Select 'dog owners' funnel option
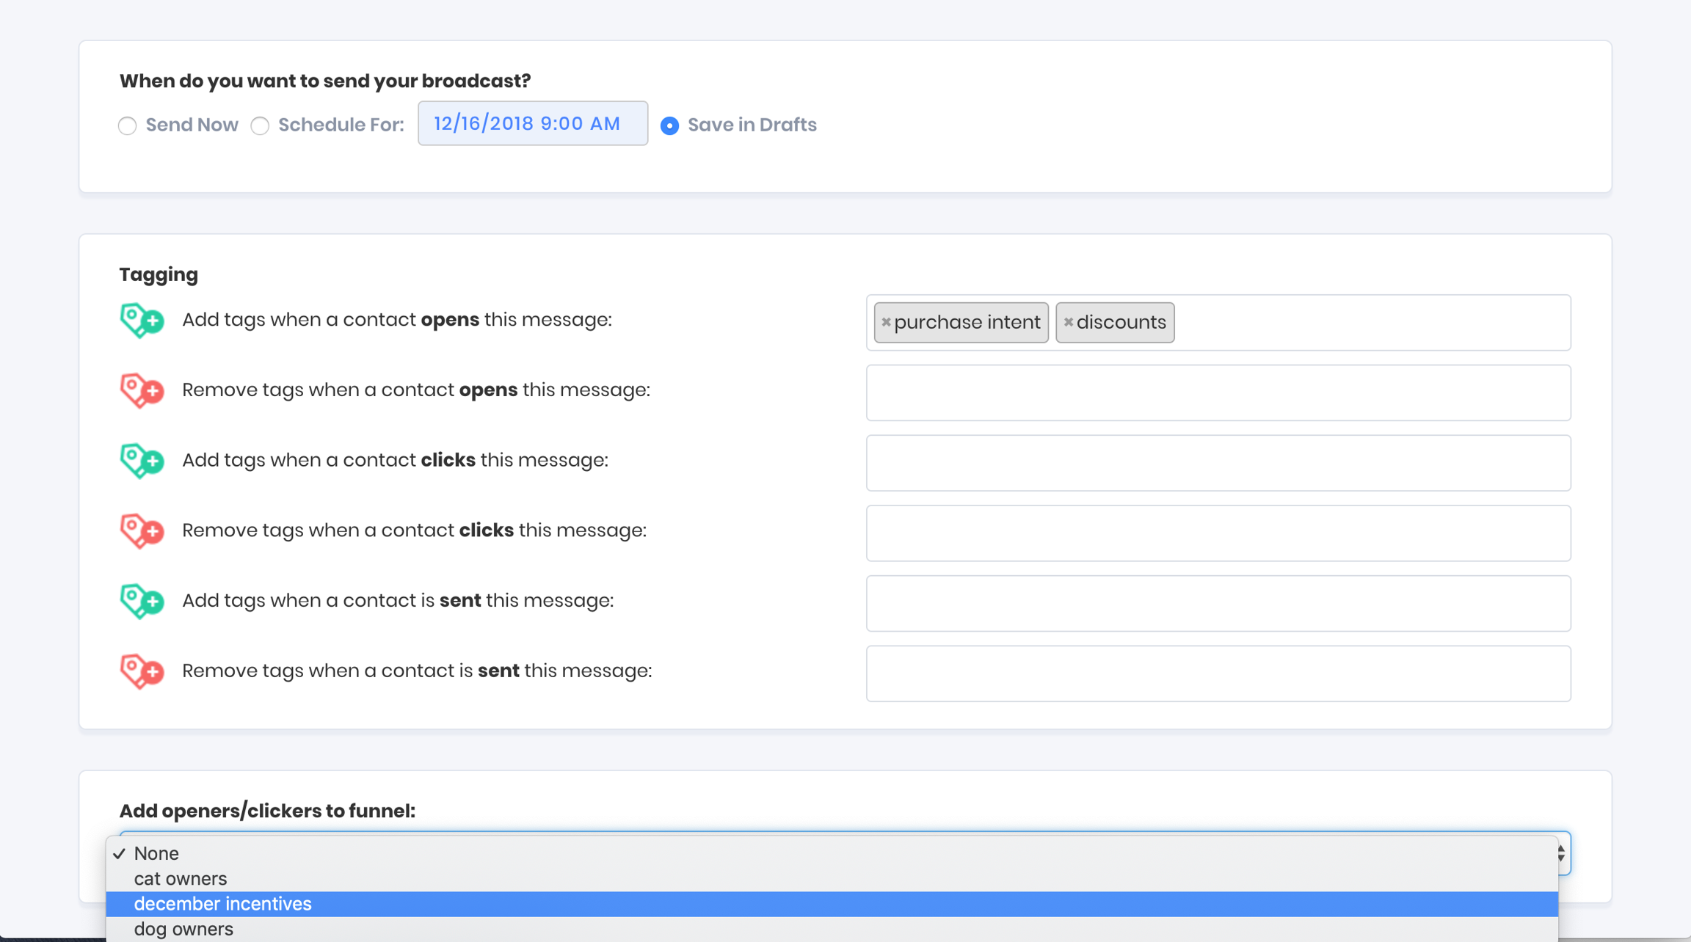1691x942 pixels. pos(183,929)
